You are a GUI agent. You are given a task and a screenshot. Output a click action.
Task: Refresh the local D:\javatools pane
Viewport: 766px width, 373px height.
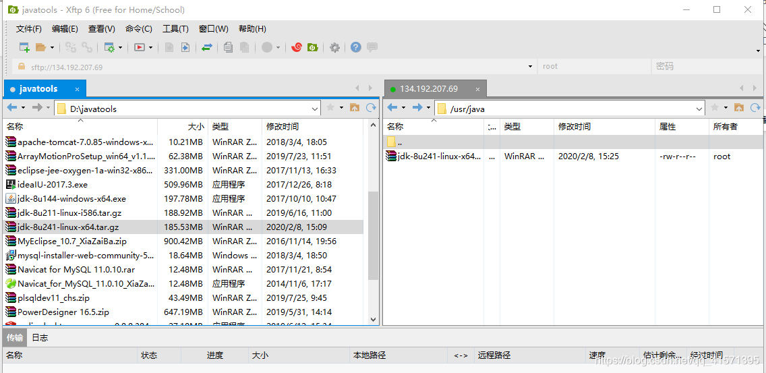pyautogui.click(x=372, y=107)
